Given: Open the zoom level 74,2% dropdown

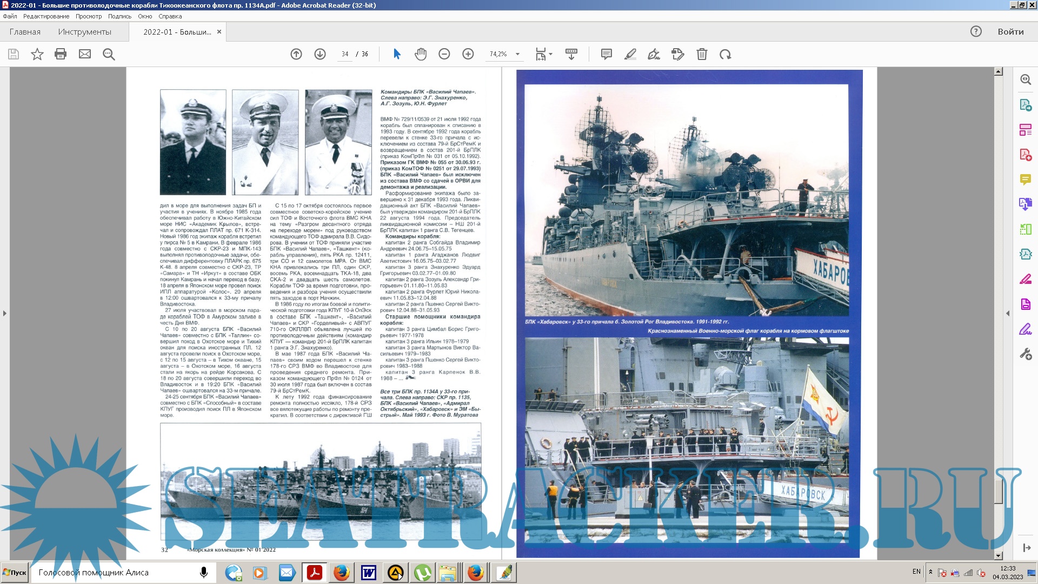Looking at the screenshot, I should click(x=517, y=54).
